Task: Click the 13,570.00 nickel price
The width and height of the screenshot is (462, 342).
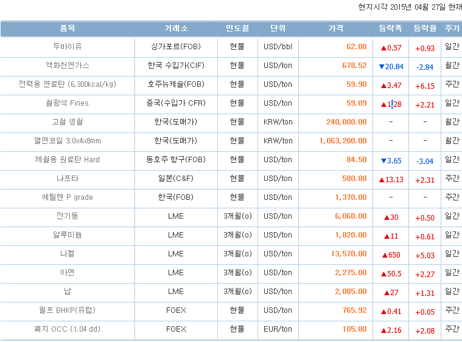Action: click(348, 254)
